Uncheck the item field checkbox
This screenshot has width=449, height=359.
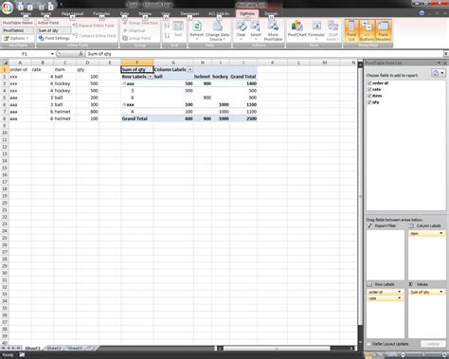(369, 96)
